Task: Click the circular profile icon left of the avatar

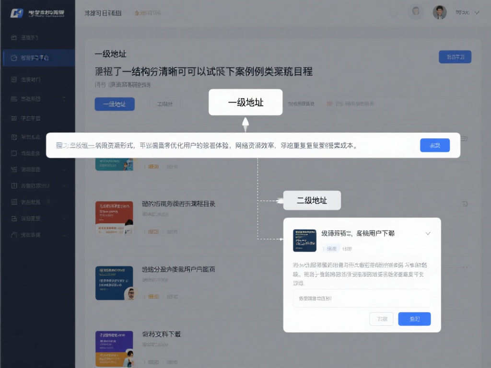Action: pos(416,12)
